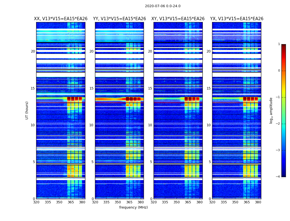This screenshot has height=221, width=290.
Task: Click the 2020-07-06 0.0-24.0 date heading
Action: 163,6
